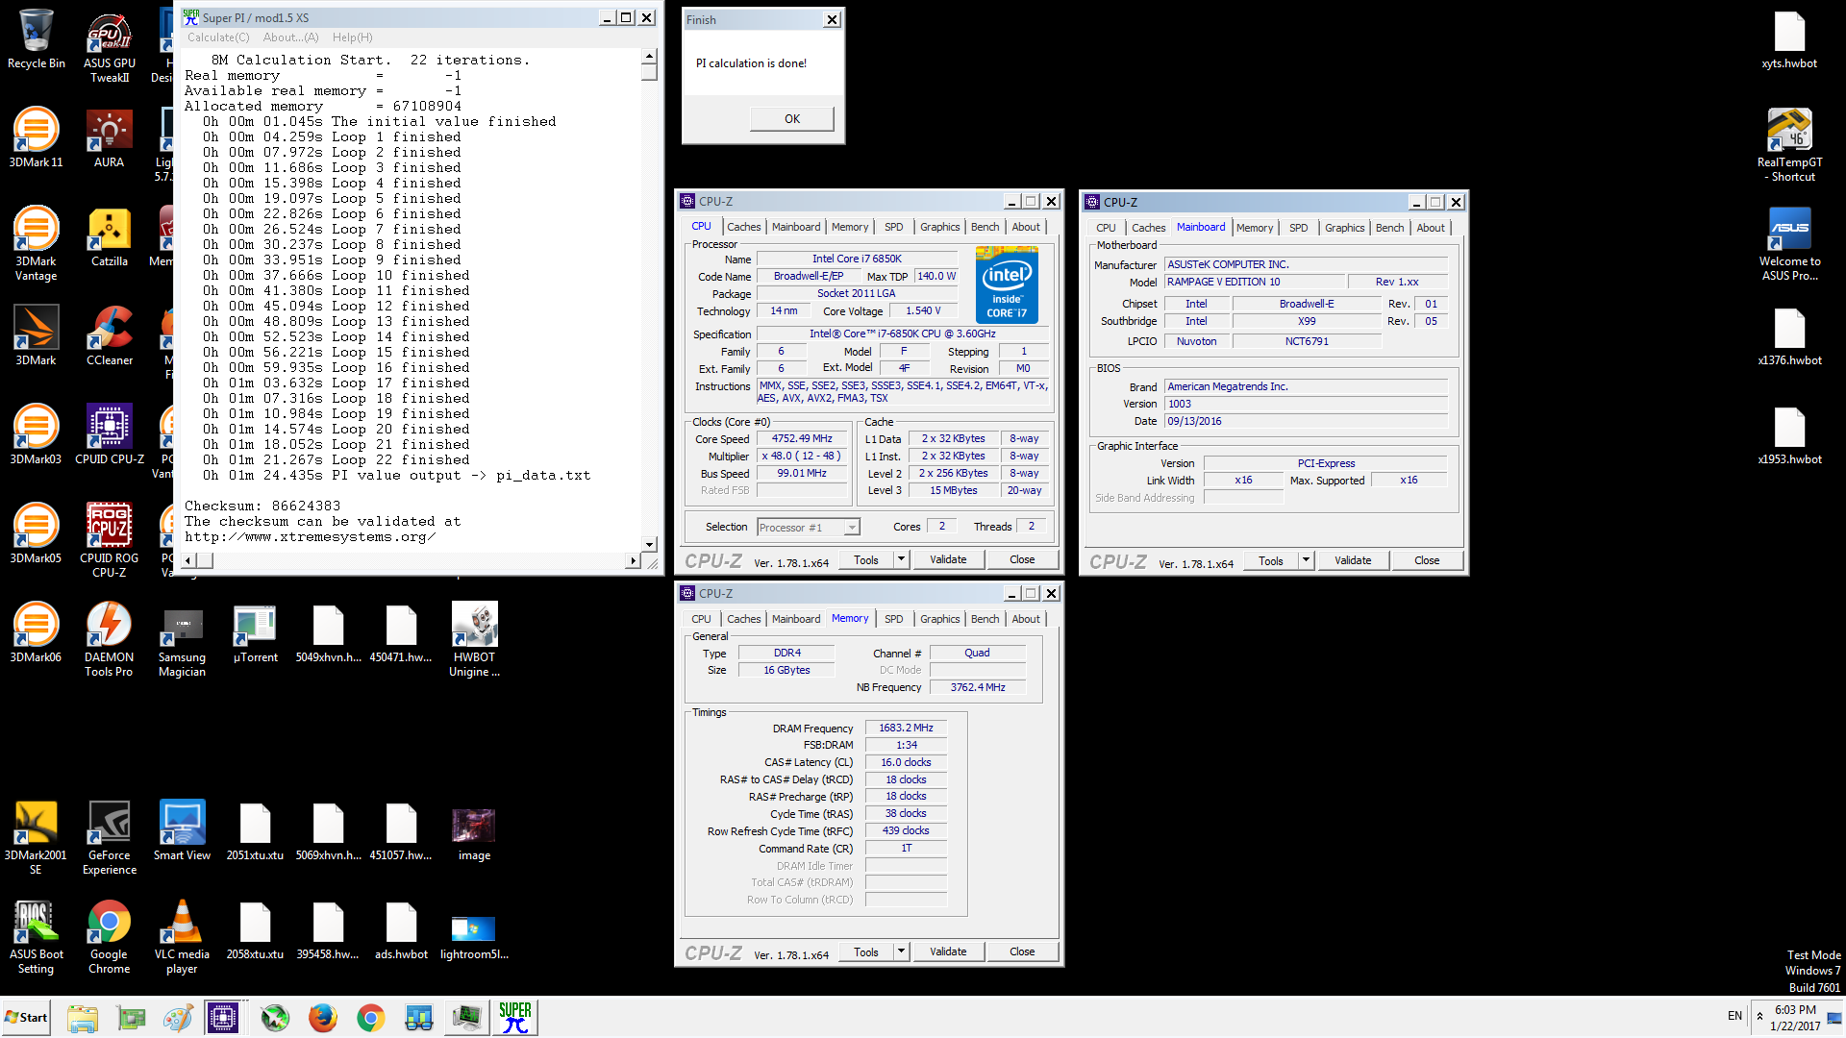Screen dimensions: 1846x1038
Task: Open the Windows Start menu
Action: coord(26,1017)
